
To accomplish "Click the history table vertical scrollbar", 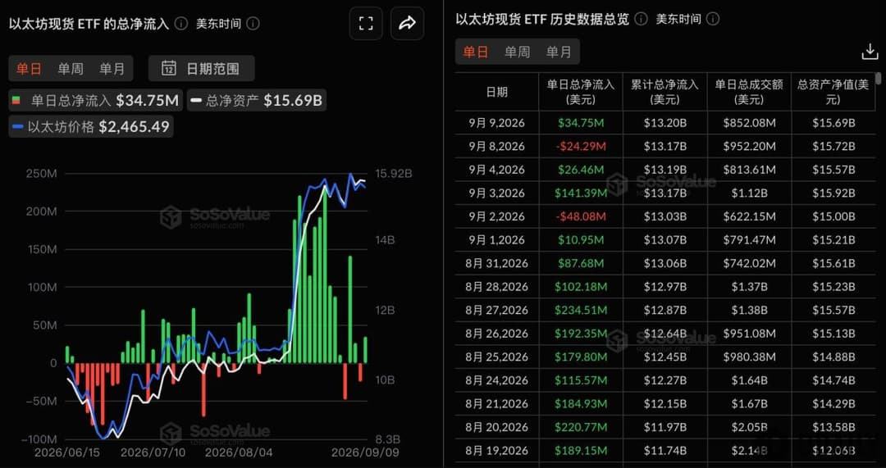I will tap(878, 79).
